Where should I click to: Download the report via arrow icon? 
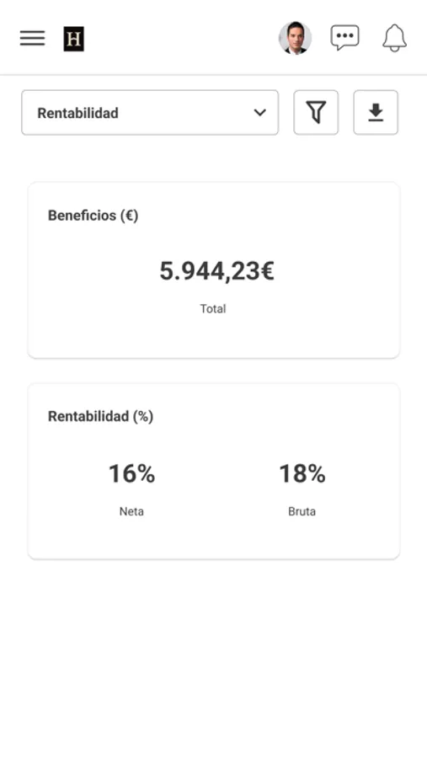376,112
